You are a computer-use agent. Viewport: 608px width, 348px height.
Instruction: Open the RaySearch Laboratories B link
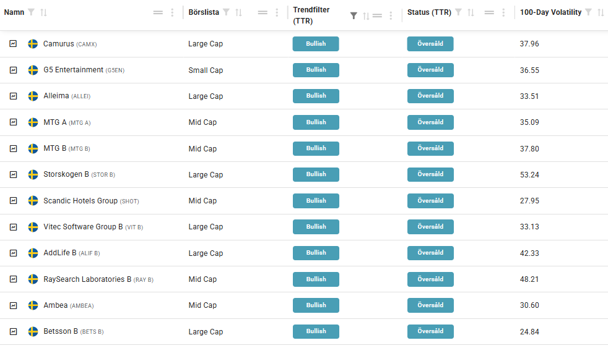tap(98, 279)
